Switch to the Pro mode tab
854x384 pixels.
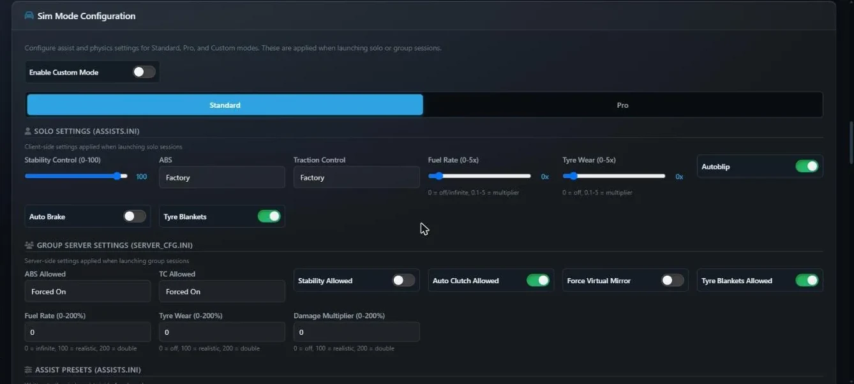tap(622, 105)
